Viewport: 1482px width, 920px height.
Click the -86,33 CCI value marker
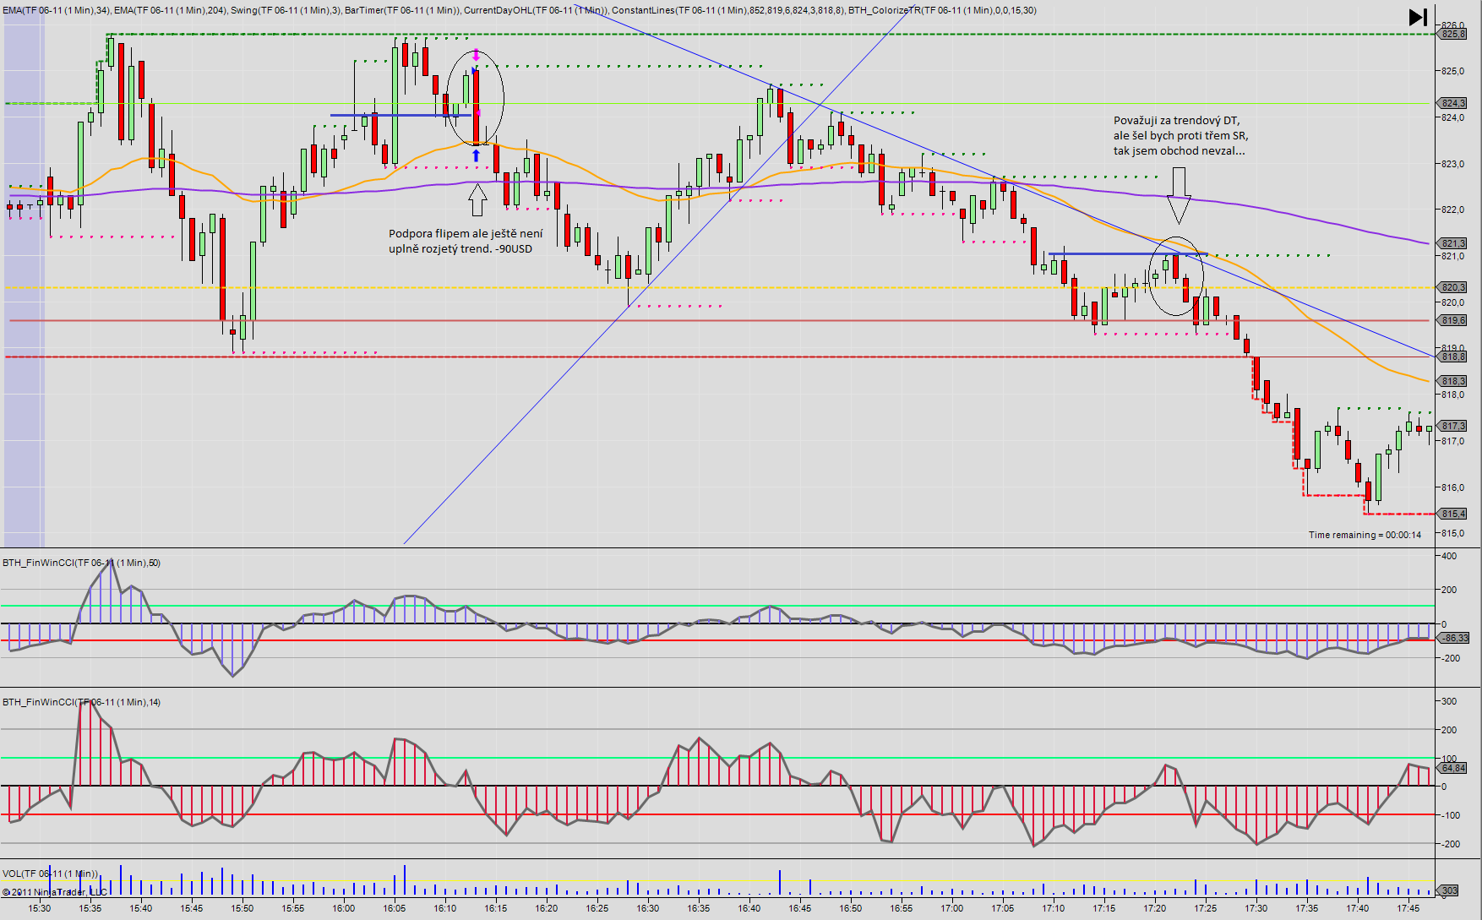point(1453,638)
